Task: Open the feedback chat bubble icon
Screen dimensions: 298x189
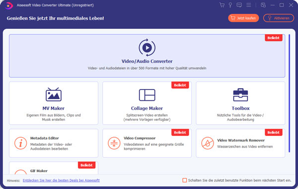Action: [x=239, y=5]
